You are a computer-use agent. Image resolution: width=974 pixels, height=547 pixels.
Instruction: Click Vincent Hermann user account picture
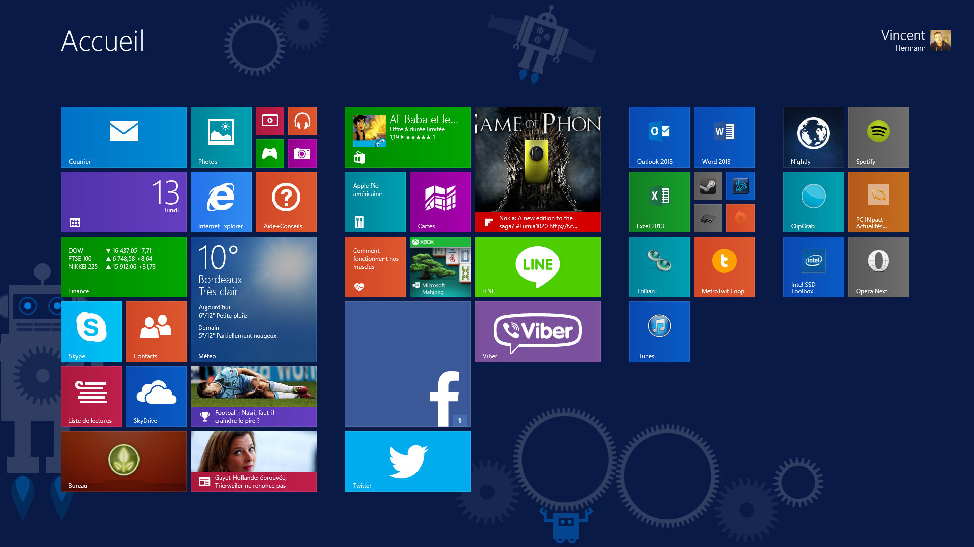point(940,41)
